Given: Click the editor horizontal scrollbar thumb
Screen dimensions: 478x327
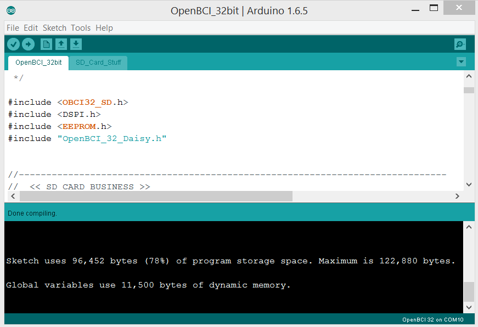Looking at the screenshot, I should pos(156,196).
